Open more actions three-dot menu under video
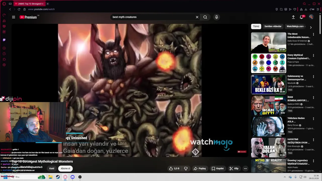Viewport: 322px width, 181px height. pyautogui.click(x=245, y=168)
